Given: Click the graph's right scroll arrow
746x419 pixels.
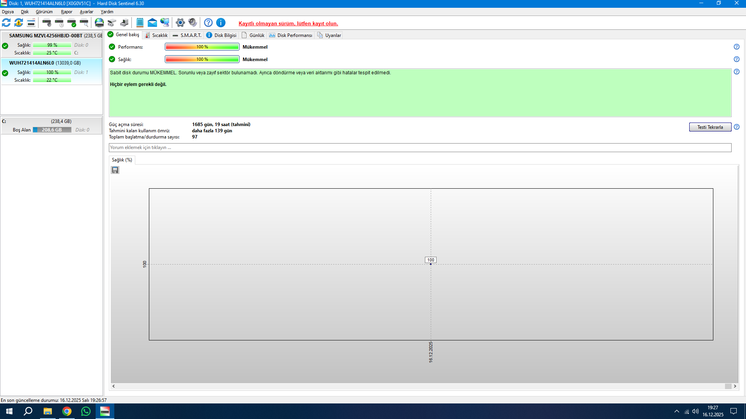Looking at the screenshot, I should (735, 386).
